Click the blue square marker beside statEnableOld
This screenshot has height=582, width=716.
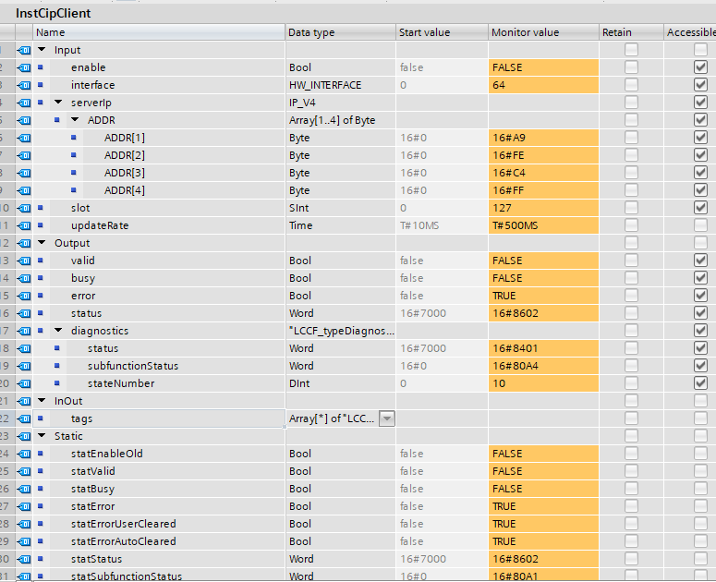tap(41, 454)
